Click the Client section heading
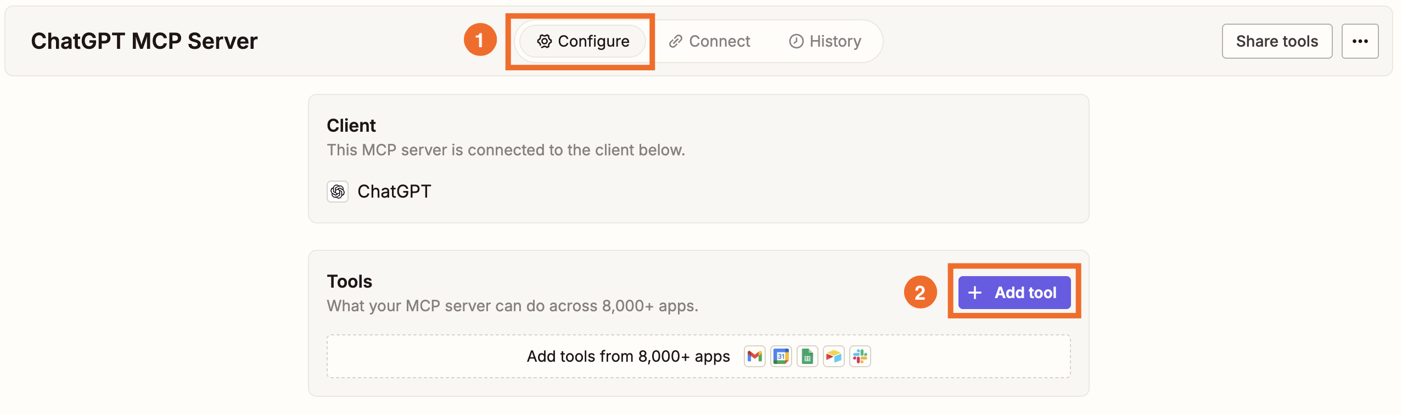 [351, 126]
